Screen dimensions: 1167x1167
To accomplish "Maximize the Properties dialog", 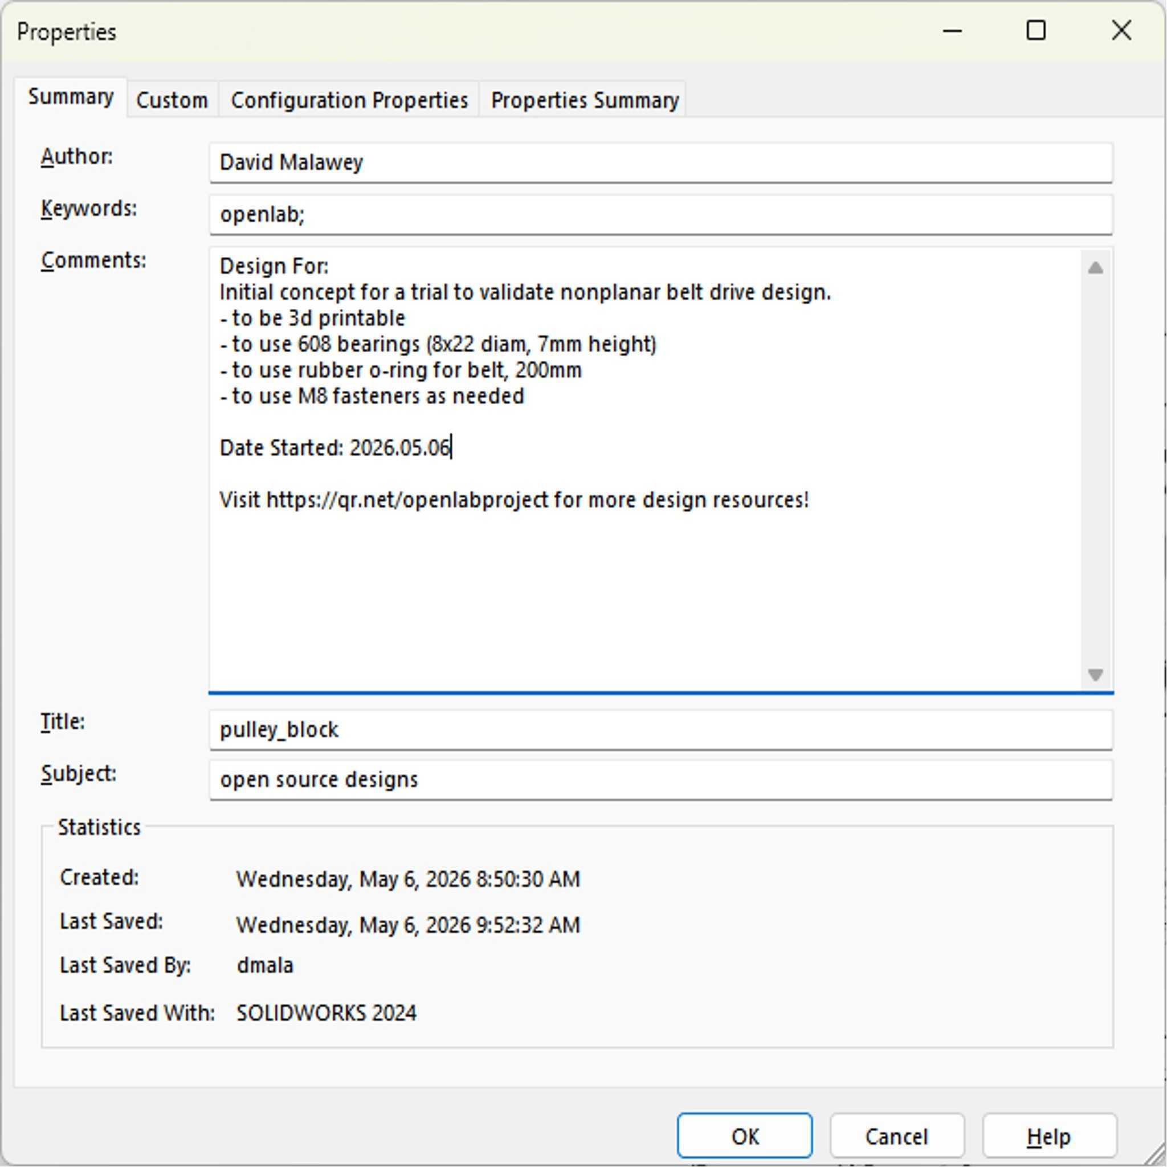I will click(1036, 31).
